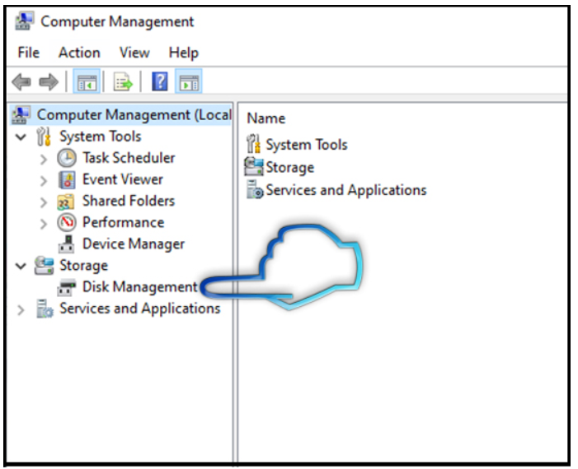Open the View menu

(x=134, y=53)
